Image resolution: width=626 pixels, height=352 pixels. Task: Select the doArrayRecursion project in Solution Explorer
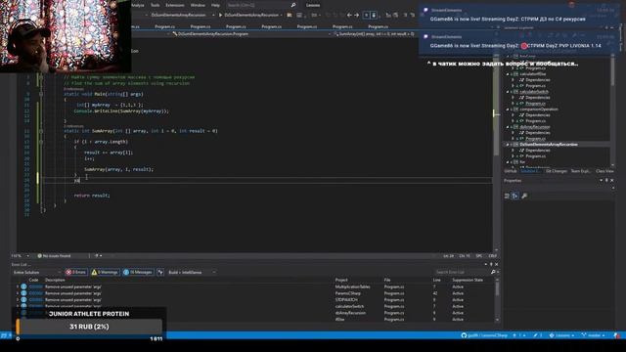pos(535,127)
